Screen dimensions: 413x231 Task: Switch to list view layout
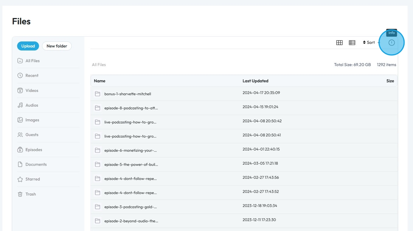pos(352,43)
